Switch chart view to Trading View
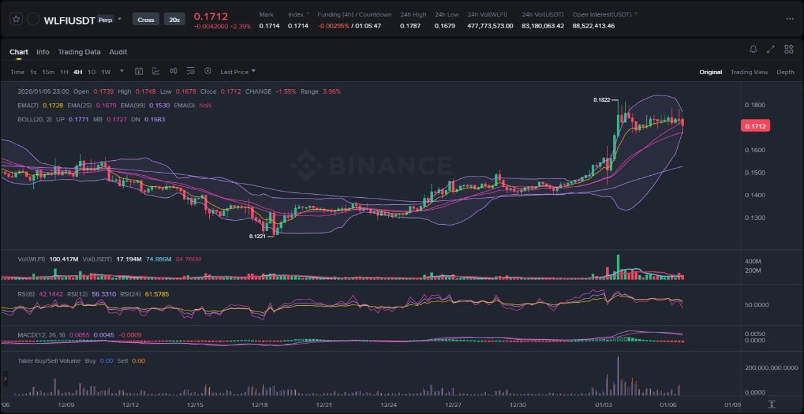The image size is (804, 414). (x=749, y=72)
